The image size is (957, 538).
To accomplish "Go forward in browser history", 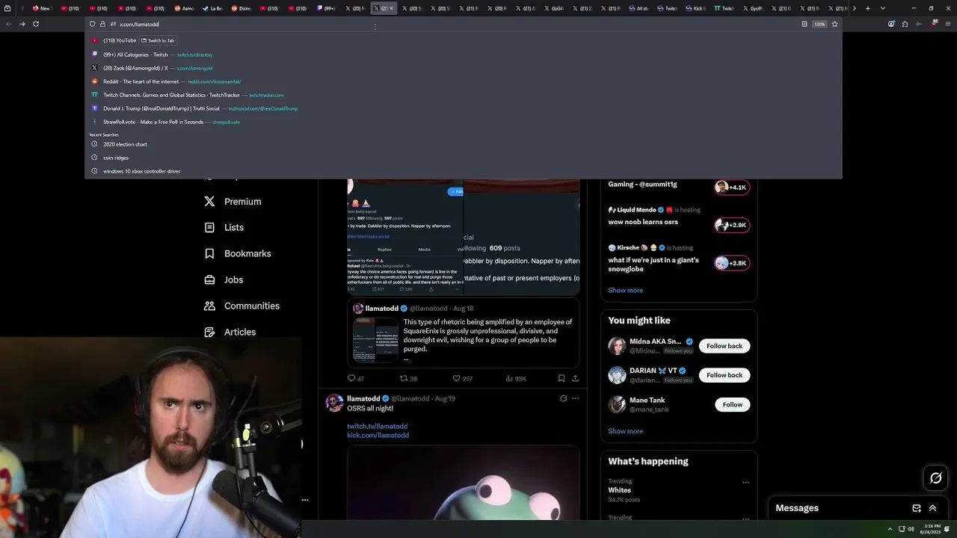I will click(x=22, y=24).
